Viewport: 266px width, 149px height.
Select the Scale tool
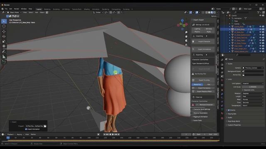coord(4,41)
